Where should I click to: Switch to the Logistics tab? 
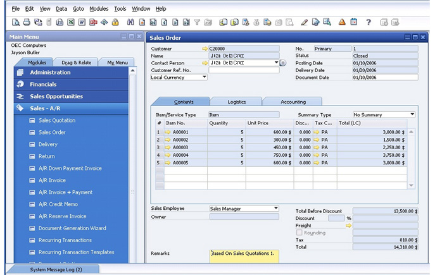236,101
